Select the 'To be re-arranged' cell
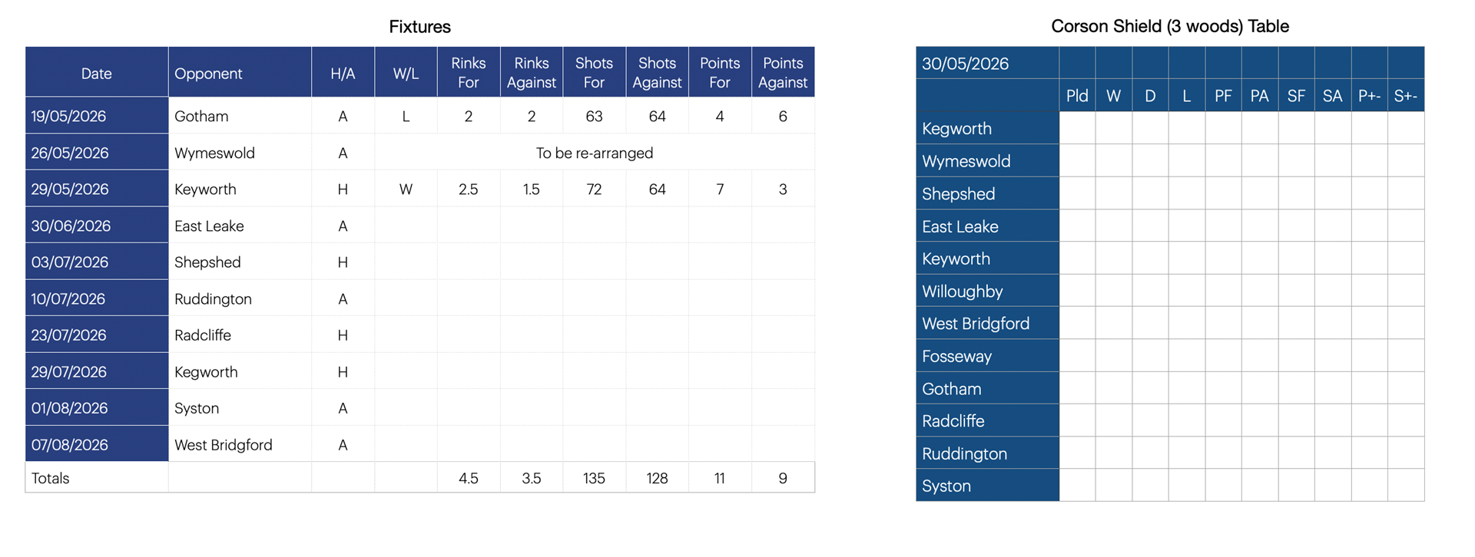 point(595,153)
